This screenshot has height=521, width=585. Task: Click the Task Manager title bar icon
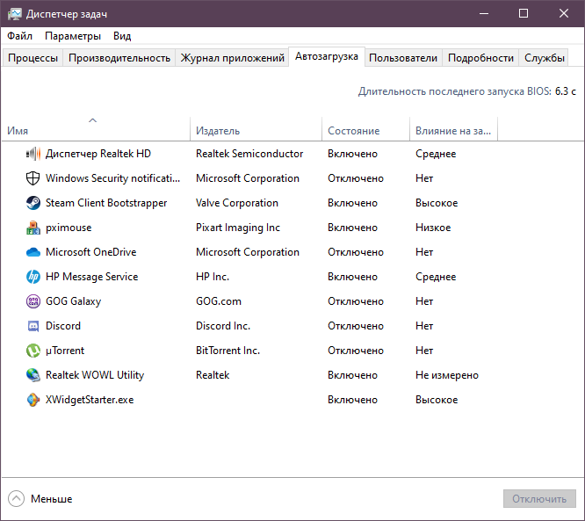pyautogui.click(x=15, y=14)
